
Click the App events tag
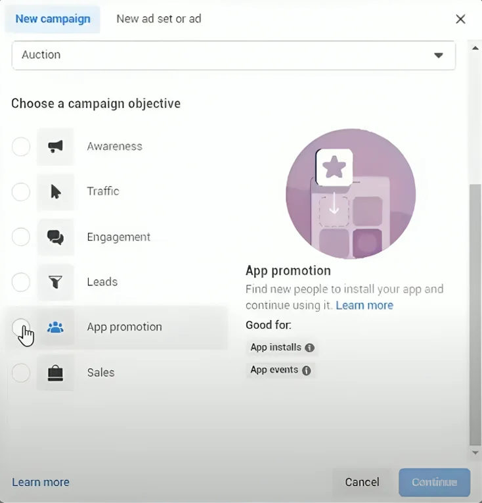[x=280, y=370]
